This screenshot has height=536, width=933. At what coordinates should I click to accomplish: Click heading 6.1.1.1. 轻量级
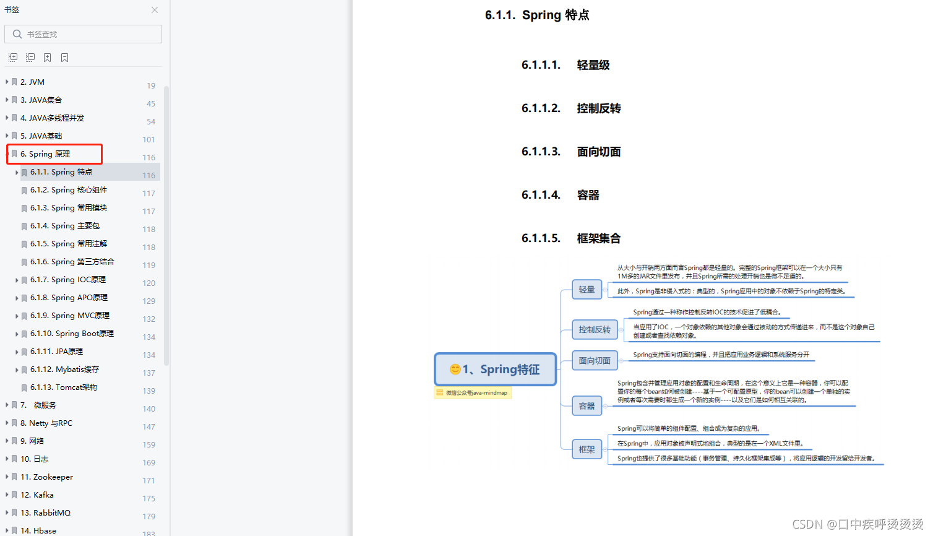point(565,65)
